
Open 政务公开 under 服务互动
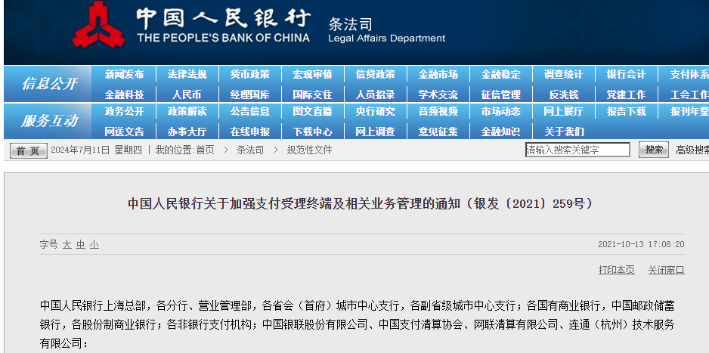tap(125, 111)
